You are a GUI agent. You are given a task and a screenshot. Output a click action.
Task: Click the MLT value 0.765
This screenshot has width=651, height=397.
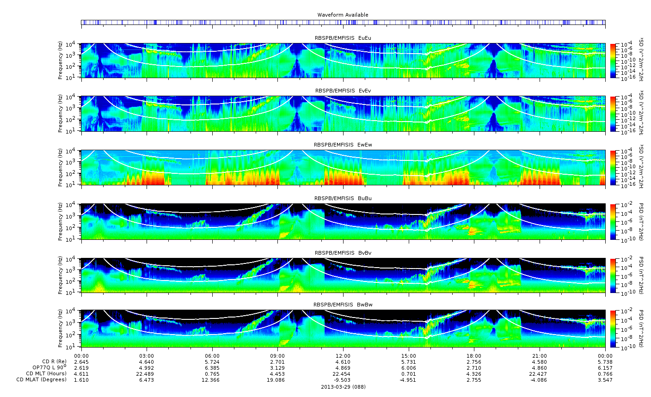pyautogui.click(x=212, y=373)
